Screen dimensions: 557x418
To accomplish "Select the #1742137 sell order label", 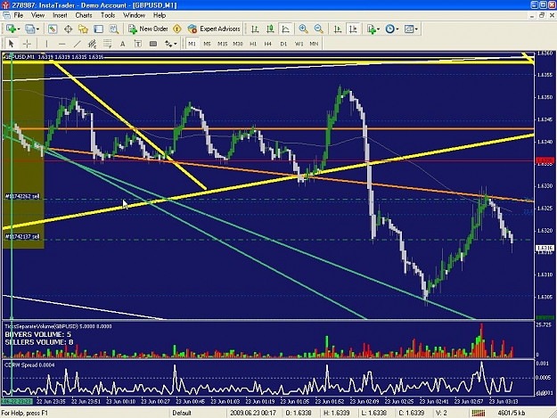I will click(x=22, y=236).
